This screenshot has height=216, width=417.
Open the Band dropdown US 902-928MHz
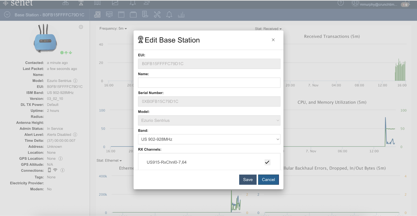click(209, 139)
